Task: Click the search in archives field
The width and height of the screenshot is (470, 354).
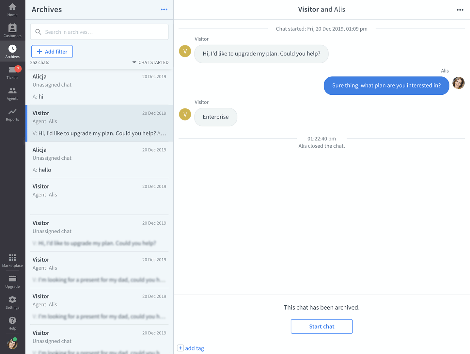Action: click(x=99, y=32)
